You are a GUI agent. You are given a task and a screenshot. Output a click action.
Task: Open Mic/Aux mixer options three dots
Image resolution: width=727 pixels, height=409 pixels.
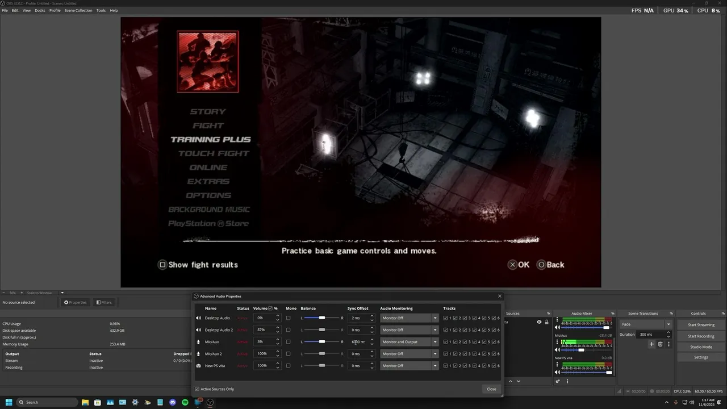coord(557,342)
